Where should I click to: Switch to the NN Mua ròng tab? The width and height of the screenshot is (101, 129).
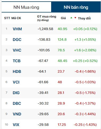click(x=26, y=7)
